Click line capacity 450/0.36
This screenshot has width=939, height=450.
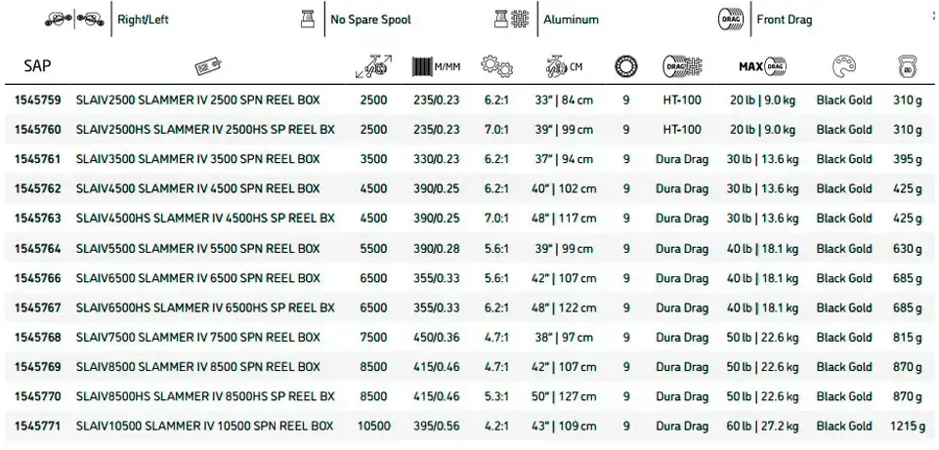(437, 338)
